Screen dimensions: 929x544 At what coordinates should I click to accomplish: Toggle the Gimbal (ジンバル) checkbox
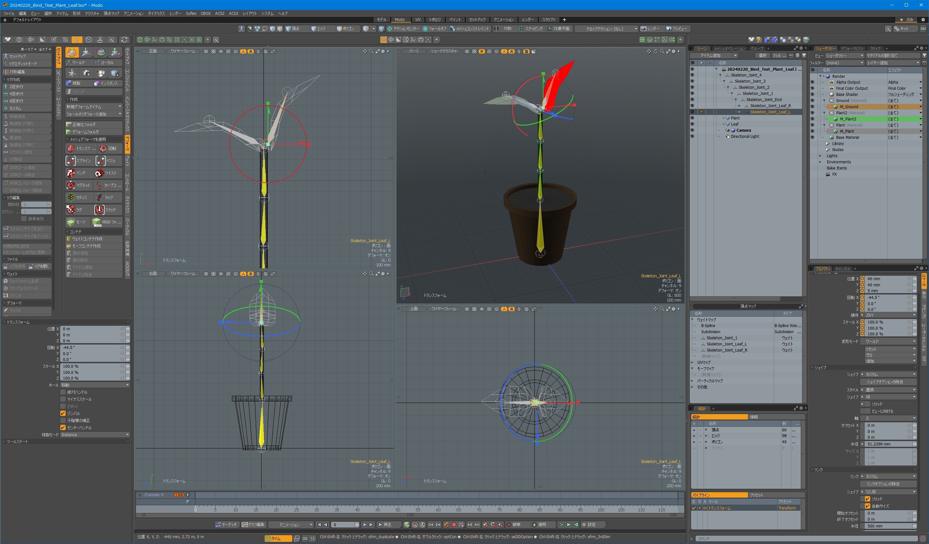click(63, 414)
